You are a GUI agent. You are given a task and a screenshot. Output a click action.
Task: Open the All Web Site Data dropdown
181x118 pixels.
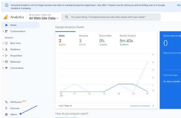pyautogui.click(x=44, y=18)
